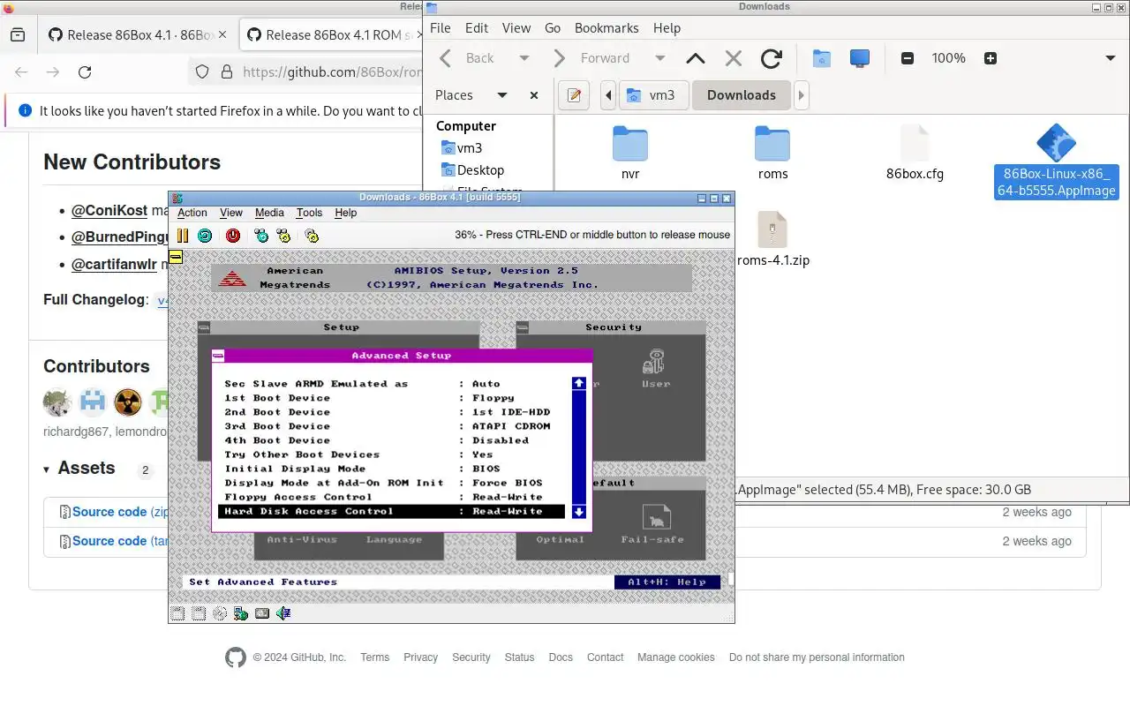Image resolution: width=1130 pixels, height=706 pixels.
Task: Send Ctrl+Alt+Esc via yellow-key toolbar icon
Action: pyautogui.click(x=283, y=236)
